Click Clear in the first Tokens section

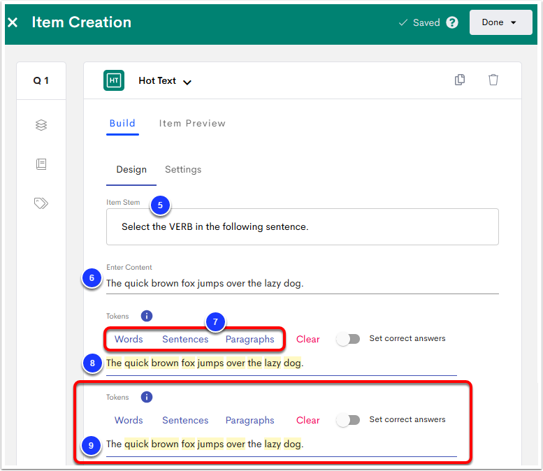point(308,339)
